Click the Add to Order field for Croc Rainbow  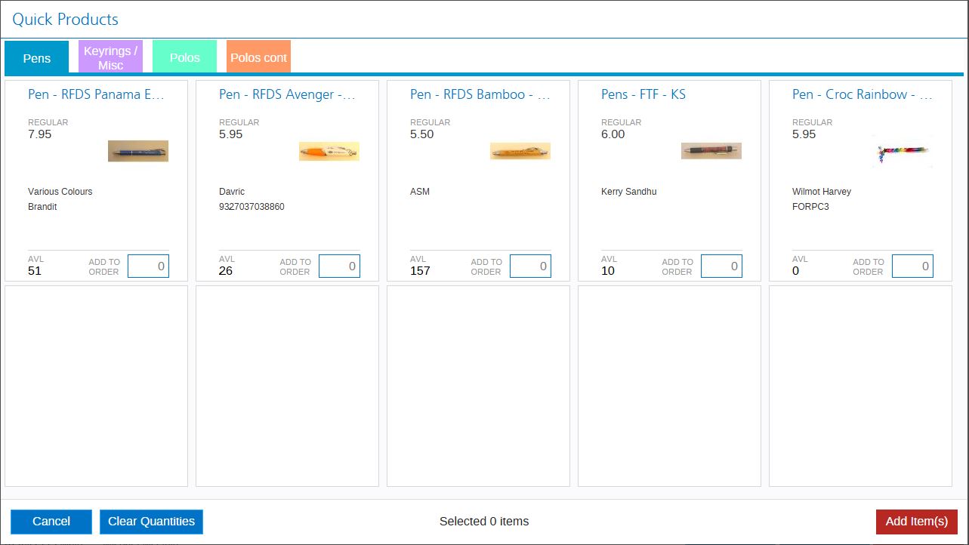tap(912, 266)
